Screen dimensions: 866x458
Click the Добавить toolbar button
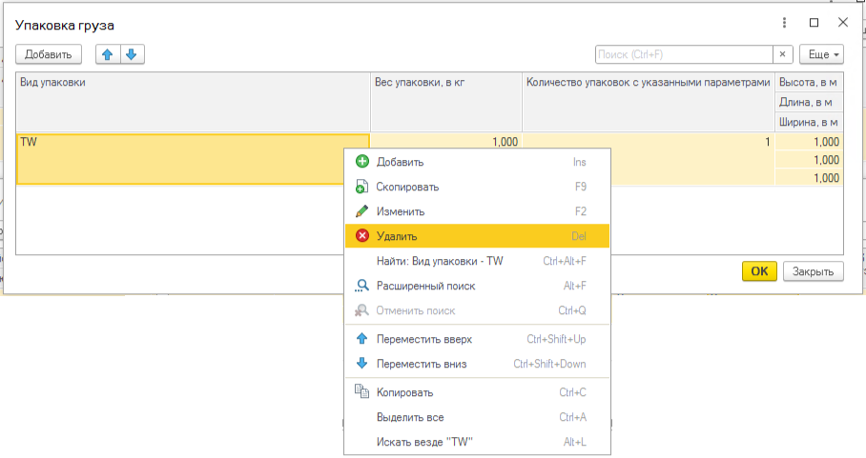[x=49, y=54]
